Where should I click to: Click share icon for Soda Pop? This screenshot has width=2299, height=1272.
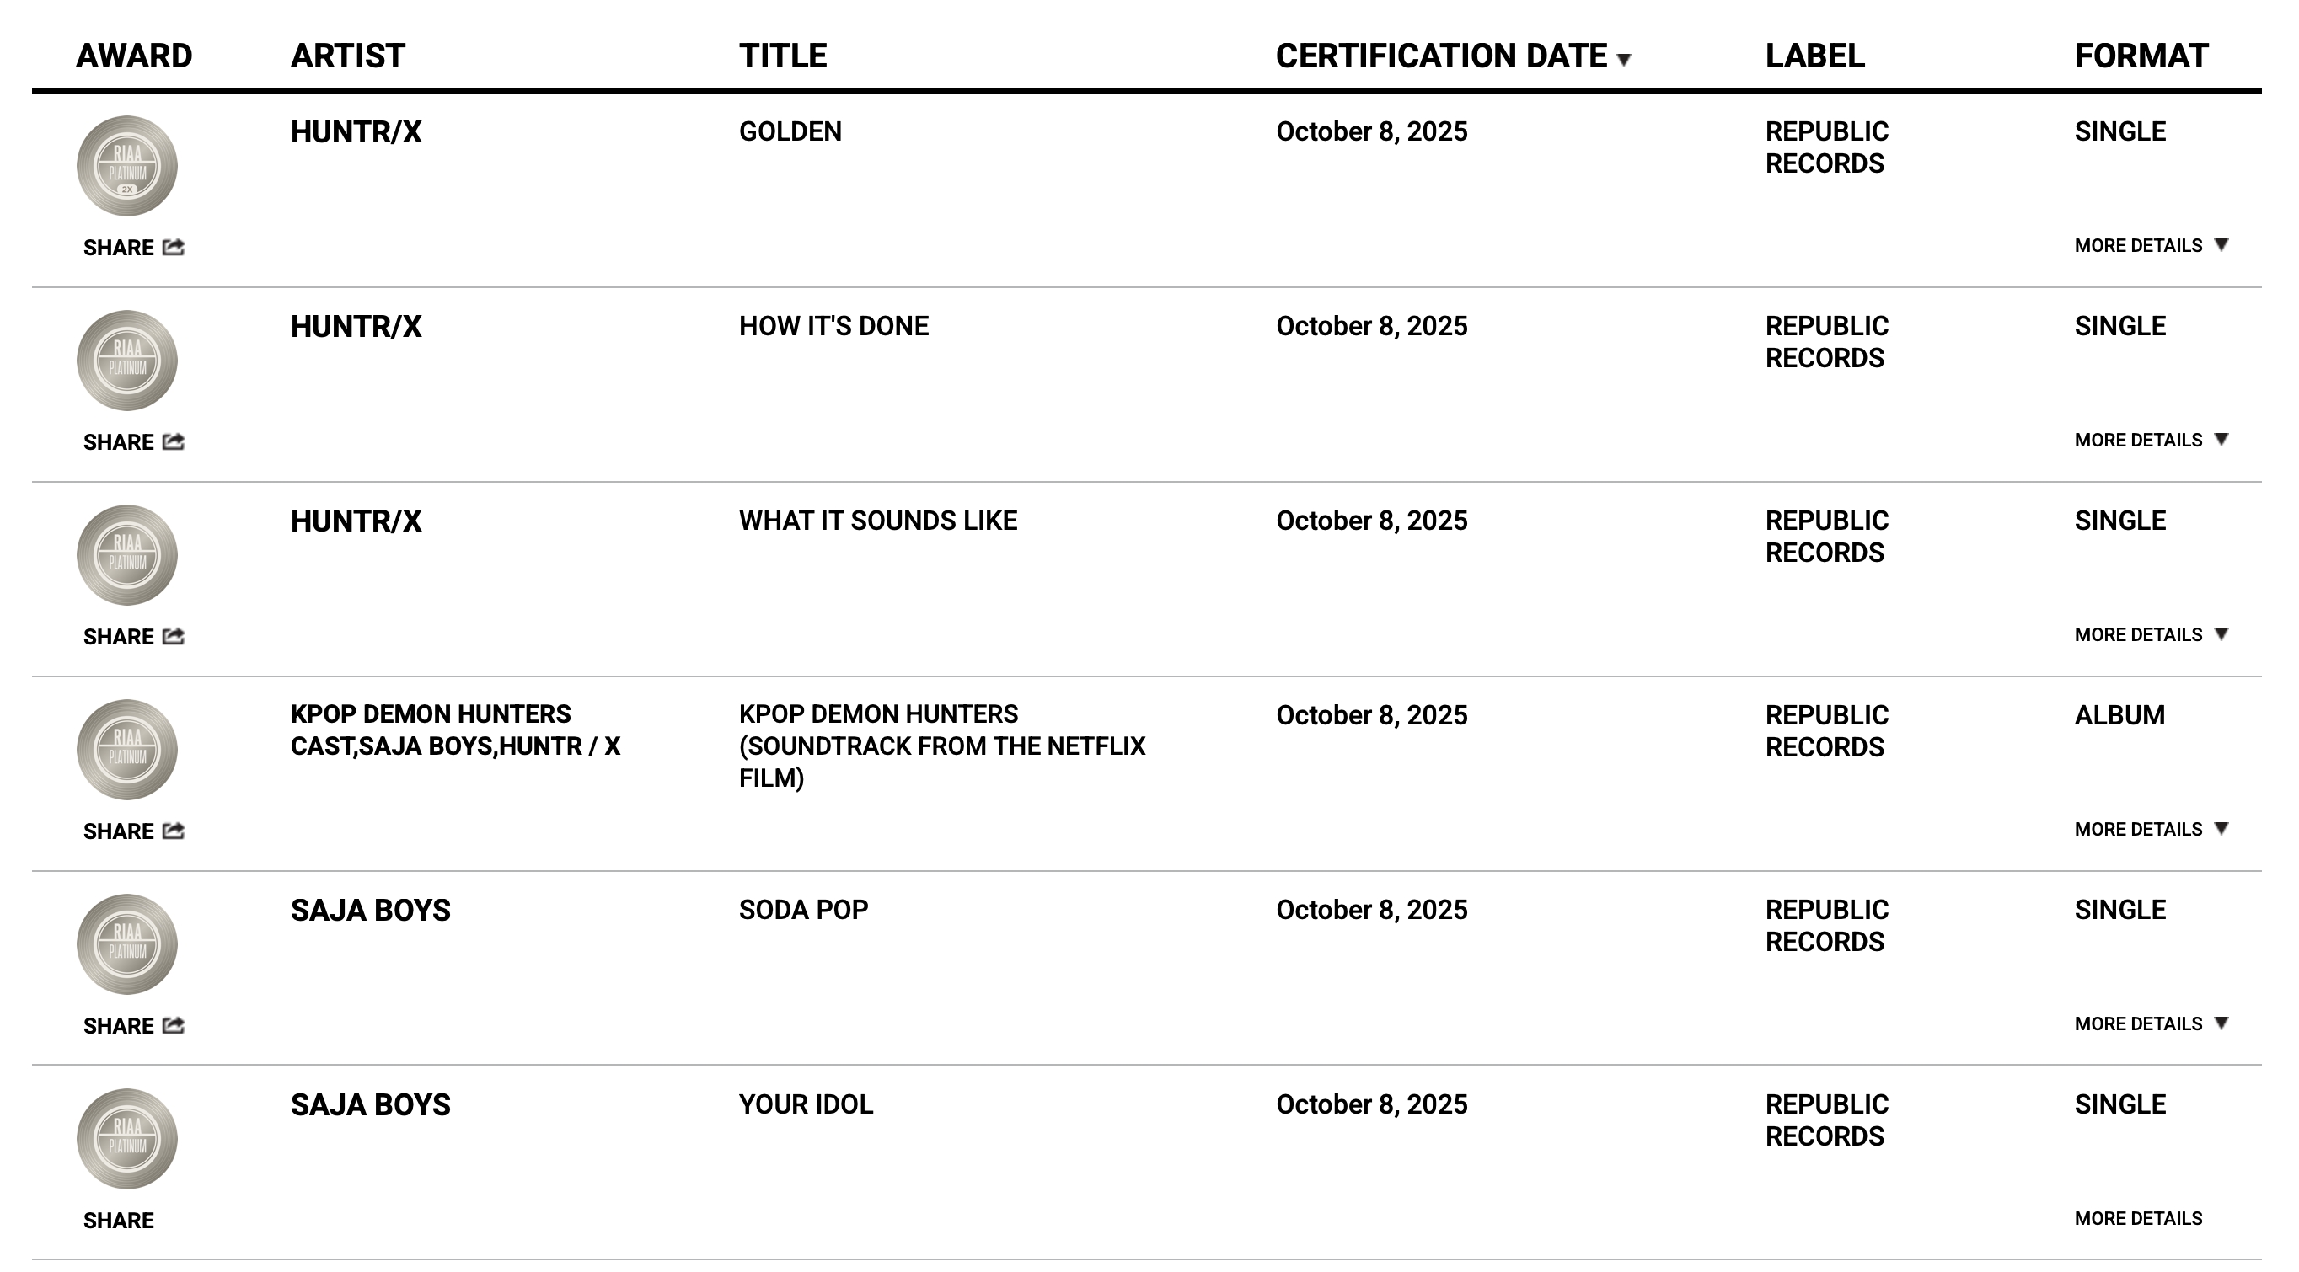(173, 1025)
